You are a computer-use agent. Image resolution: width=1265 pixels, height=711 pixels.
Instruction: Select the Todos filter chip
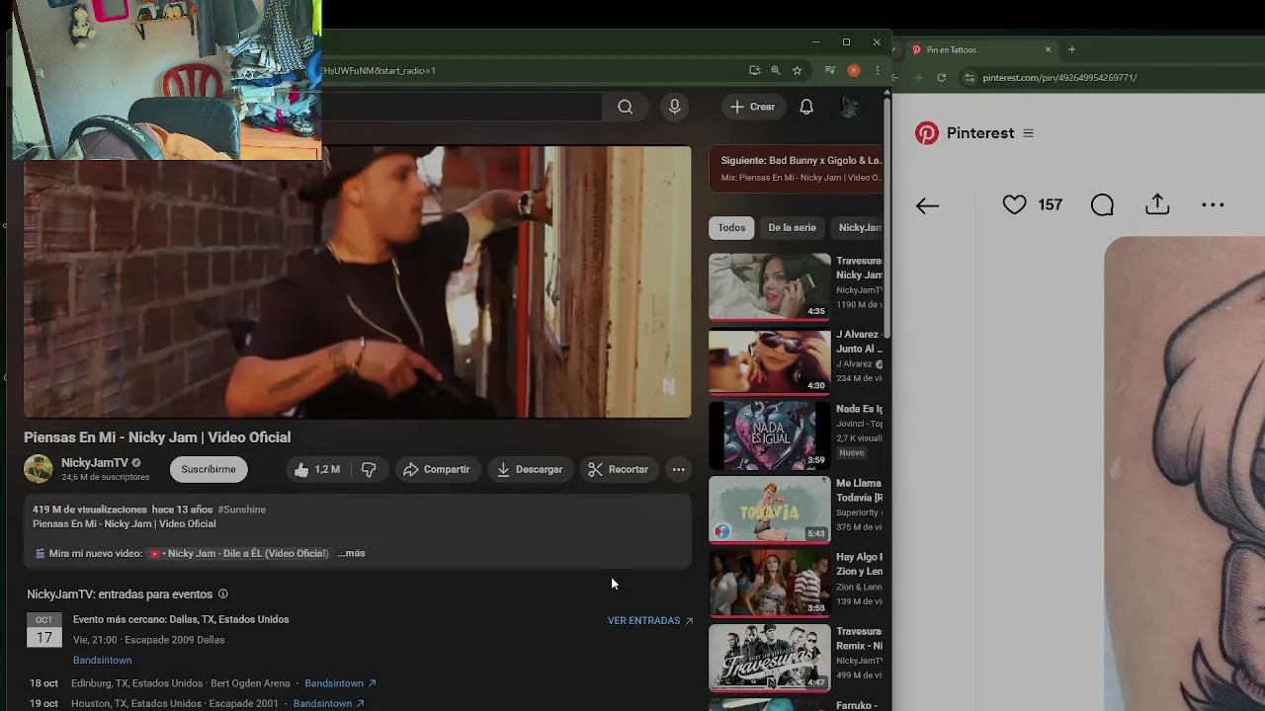731,228
